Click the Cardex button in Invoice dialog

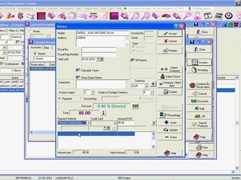[x=170, y=92]
